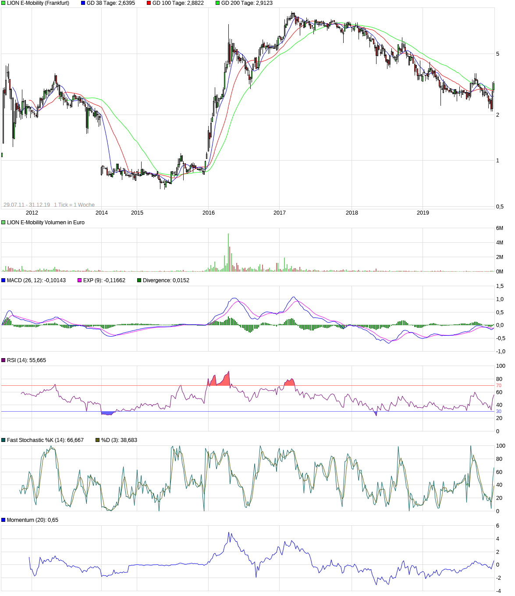Image resolution: width=515 pixels, height=596 pixels.
Task: Click the green GD 200 Tage swatch
Action: coord(217,3)
